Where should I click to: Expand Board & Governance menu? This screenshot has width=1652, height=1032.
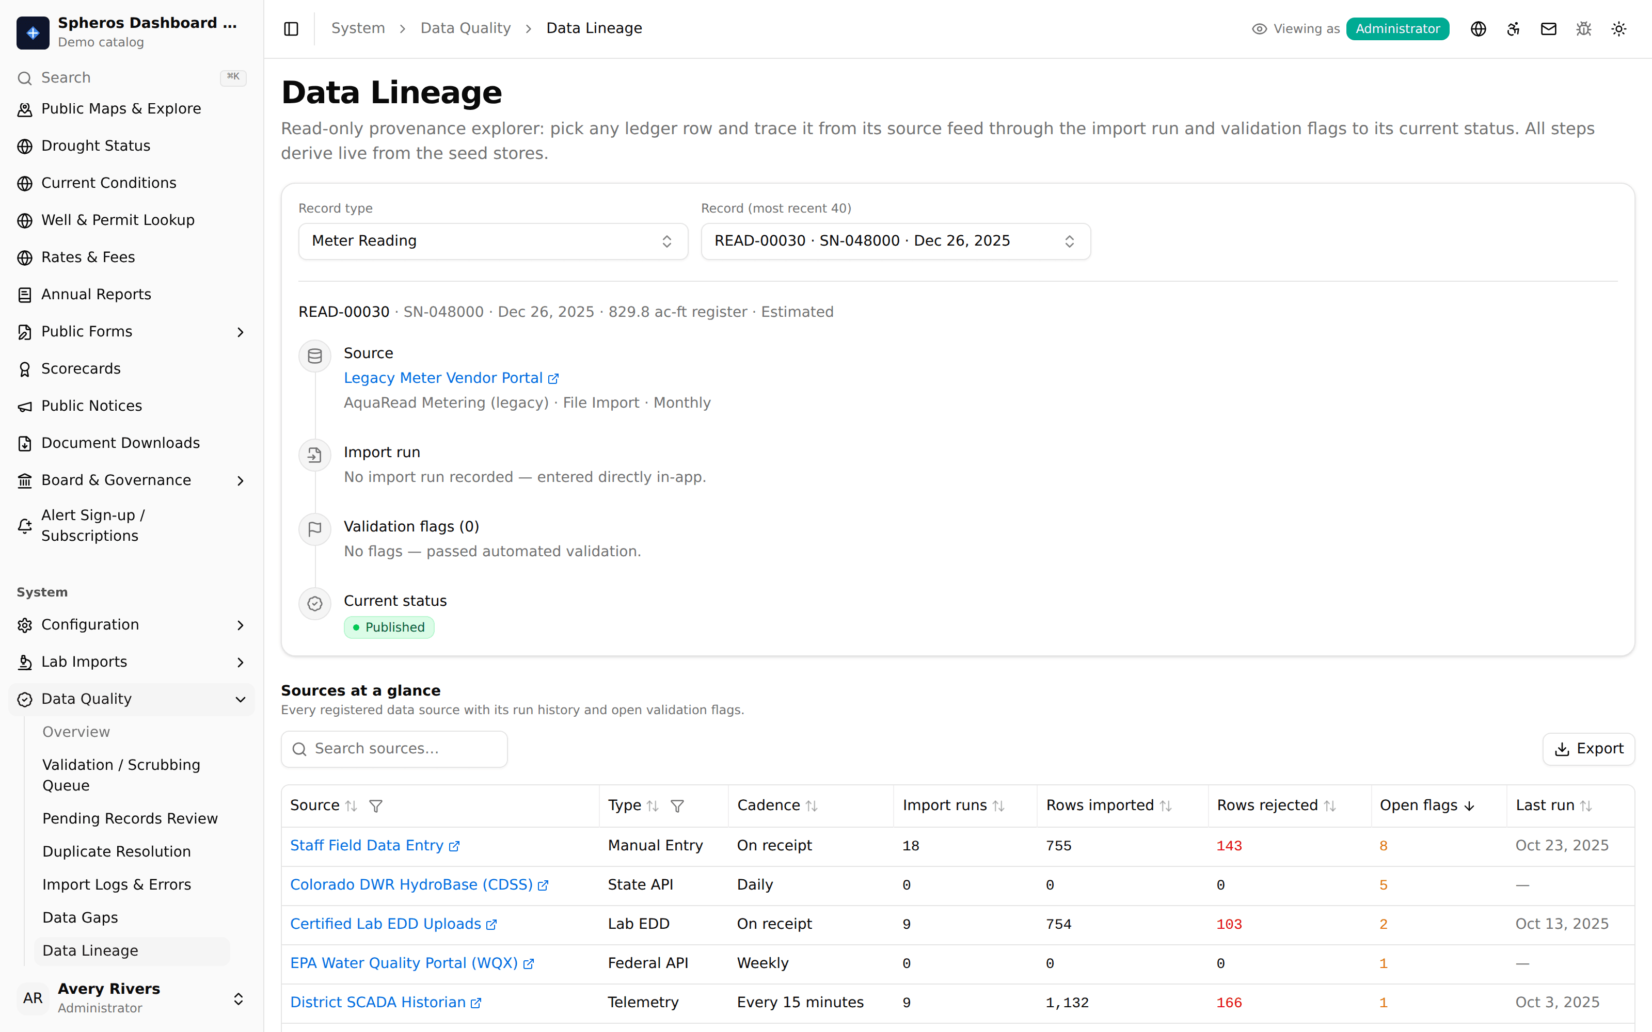coord(132,480)
